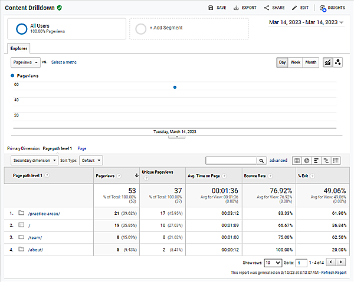The height and width of the screenshot is (282, 354).
Task: Select Page path level 1 dimension
Action: pos(57,149)
